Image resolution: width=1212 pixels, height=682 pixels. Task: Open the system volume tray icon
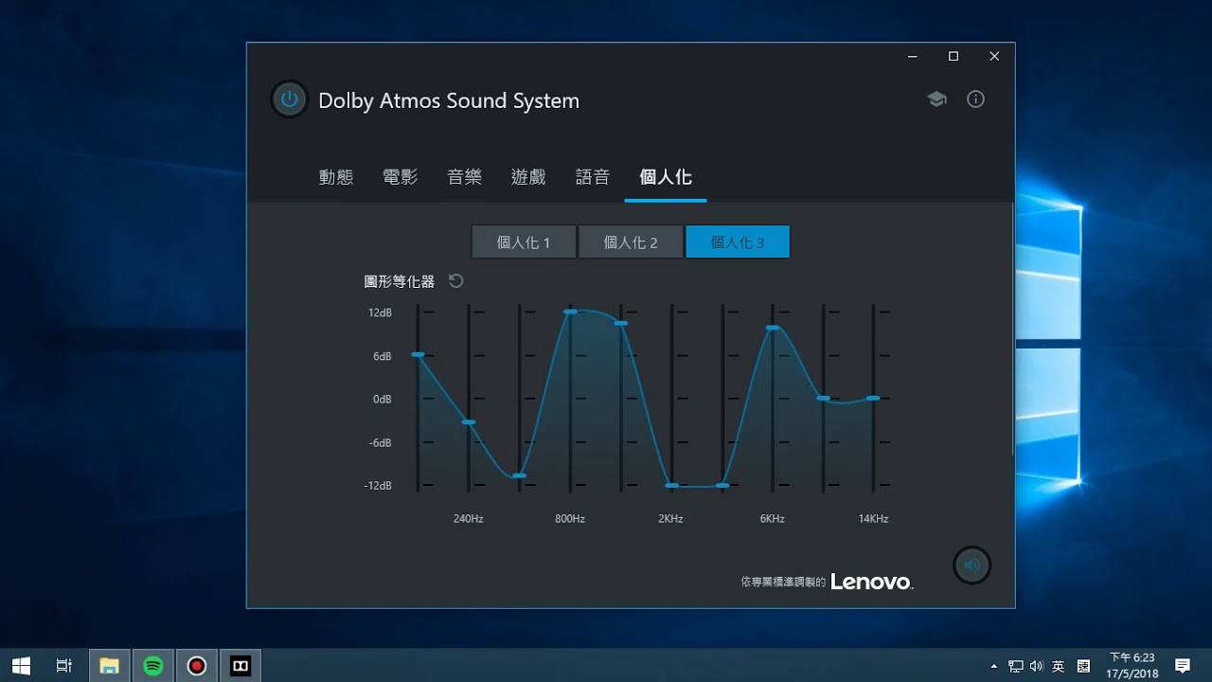(1036, 666)
